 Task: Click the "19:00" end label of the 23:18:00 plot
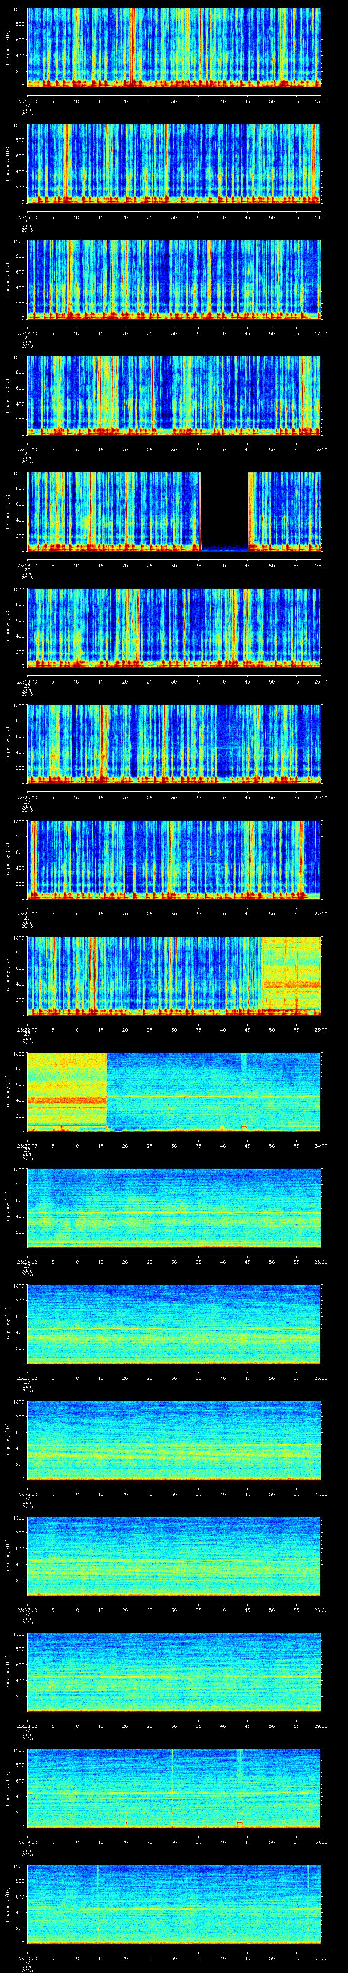coord(321,566)
